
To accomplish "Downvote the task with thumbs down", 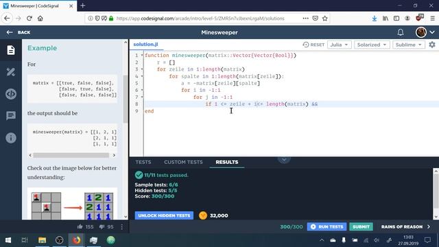I will point(102,226).
